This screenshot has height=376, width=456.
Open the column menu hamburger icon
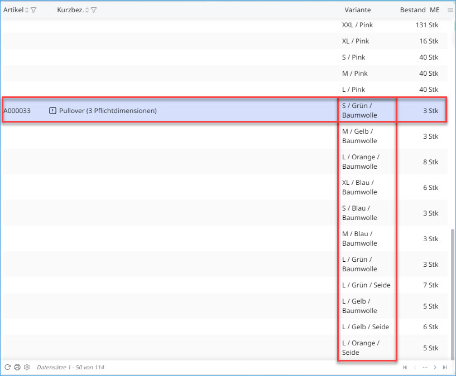450,10
